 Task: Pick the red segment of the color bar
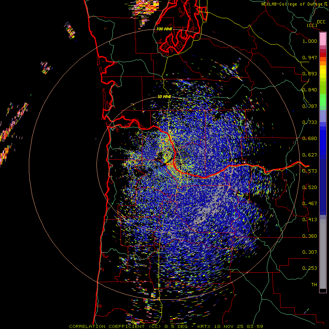coord(323,55)
